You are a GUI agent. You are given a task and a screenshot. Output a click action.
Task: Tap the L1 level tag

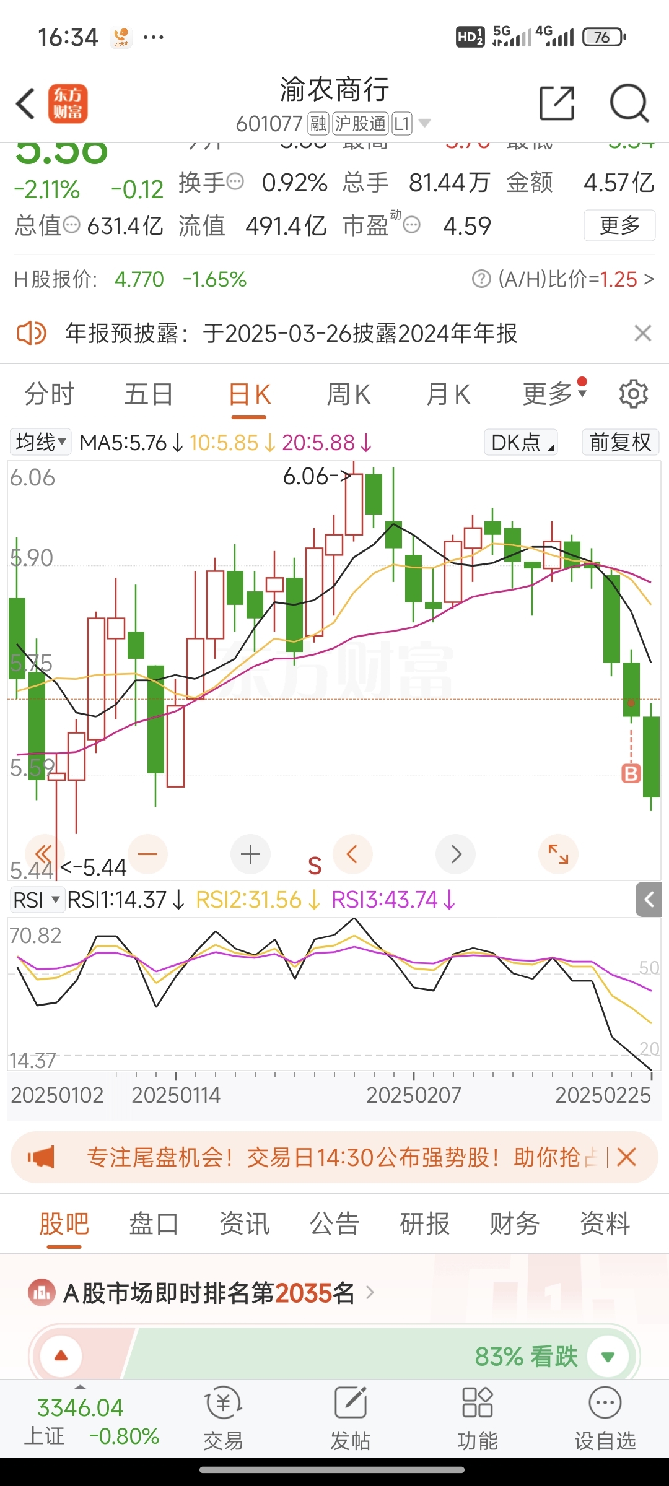(x=402, y=124)
